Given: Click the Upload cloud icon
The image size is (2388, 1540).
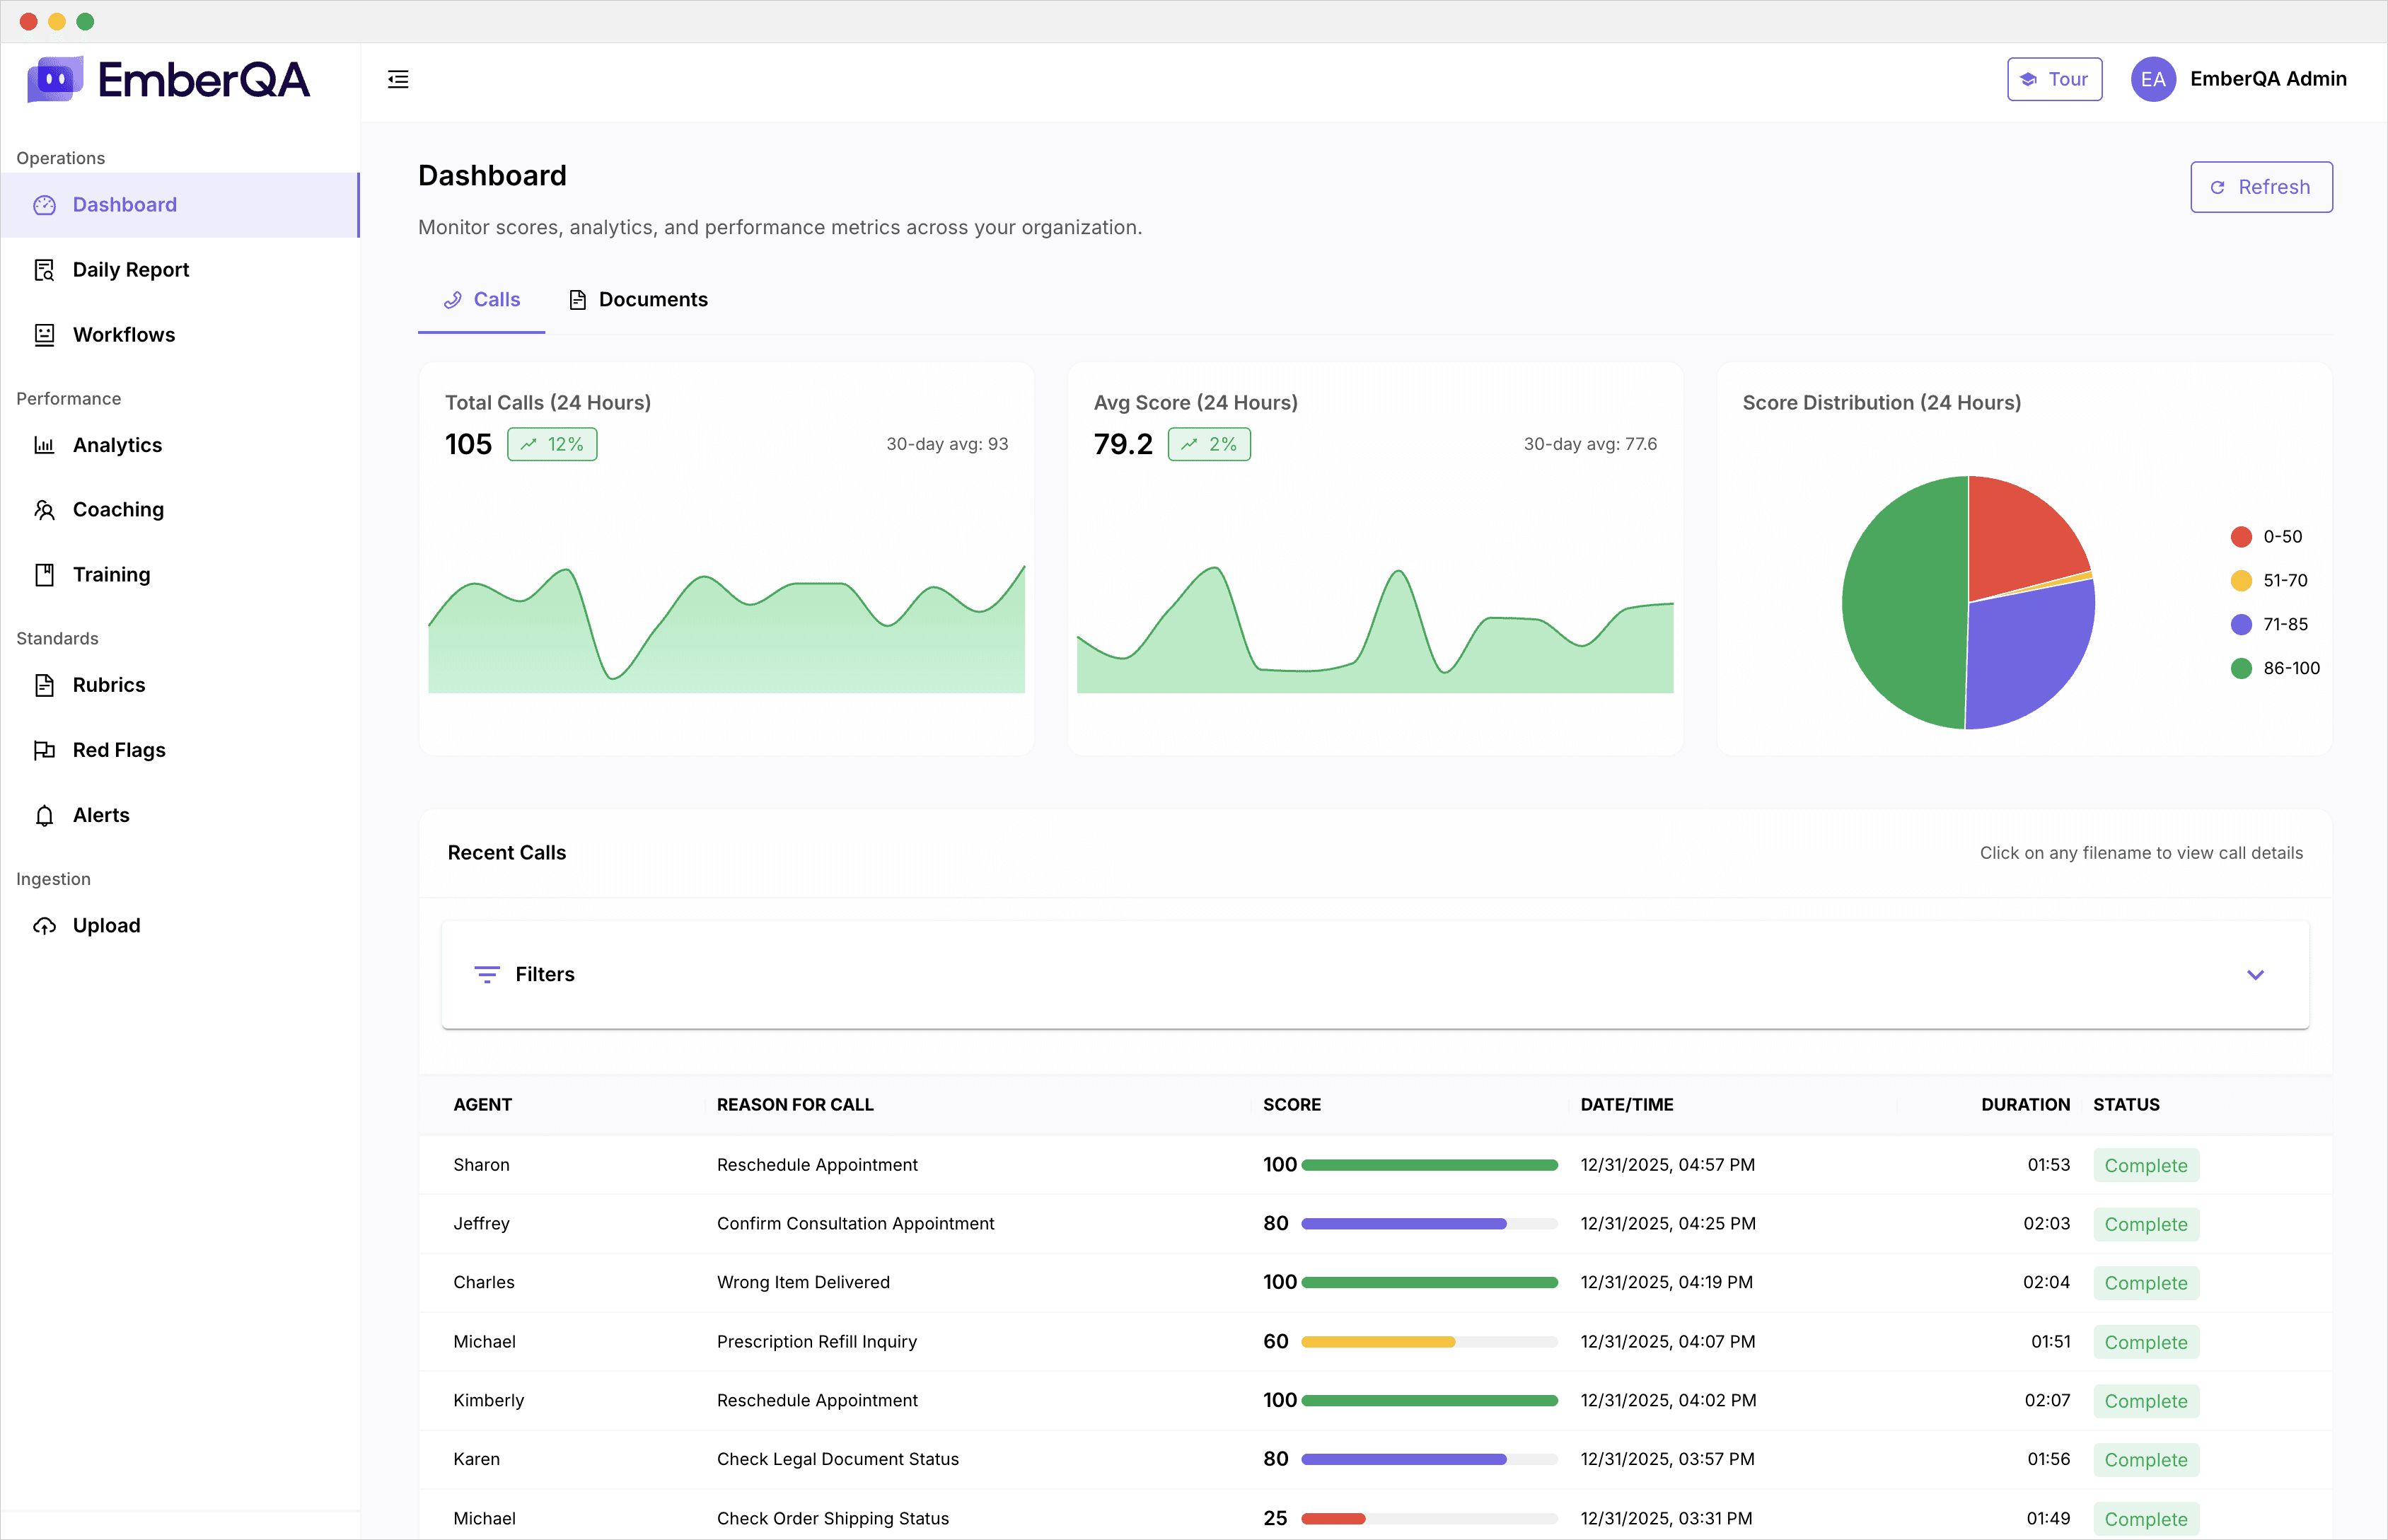Looking at the screenshot, I should pyautogui.click(x=44, y=925).
